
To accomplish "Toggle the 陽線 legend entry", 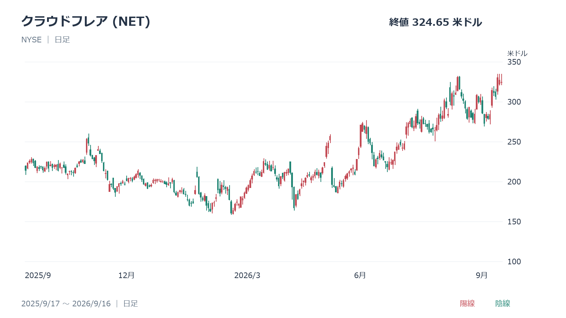I will 467,304.
